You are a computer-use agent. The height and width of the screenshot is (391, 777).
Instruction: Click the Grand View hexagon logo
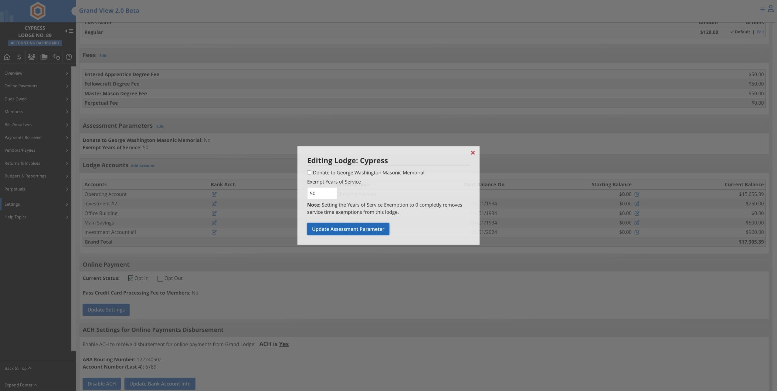click(x=38, y=11)
